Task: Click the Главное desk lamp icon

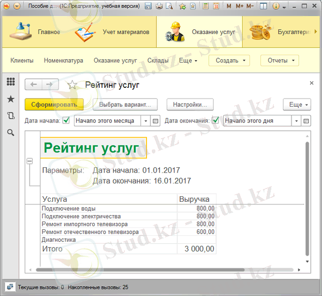Action: click(21, 32)
